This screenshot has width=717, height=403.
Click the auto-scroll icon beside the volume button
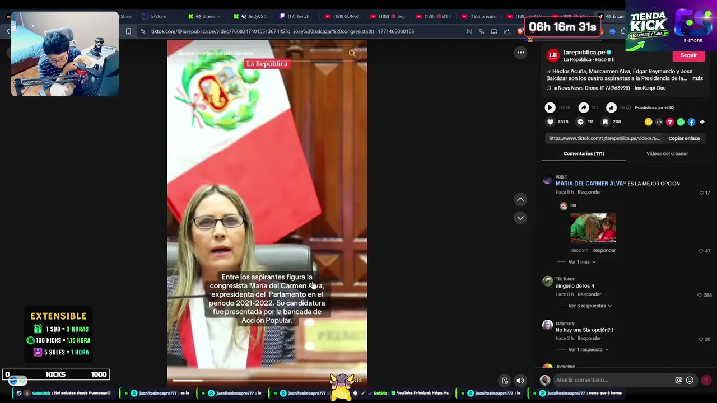pyautogui.click(x=505, y=381)
